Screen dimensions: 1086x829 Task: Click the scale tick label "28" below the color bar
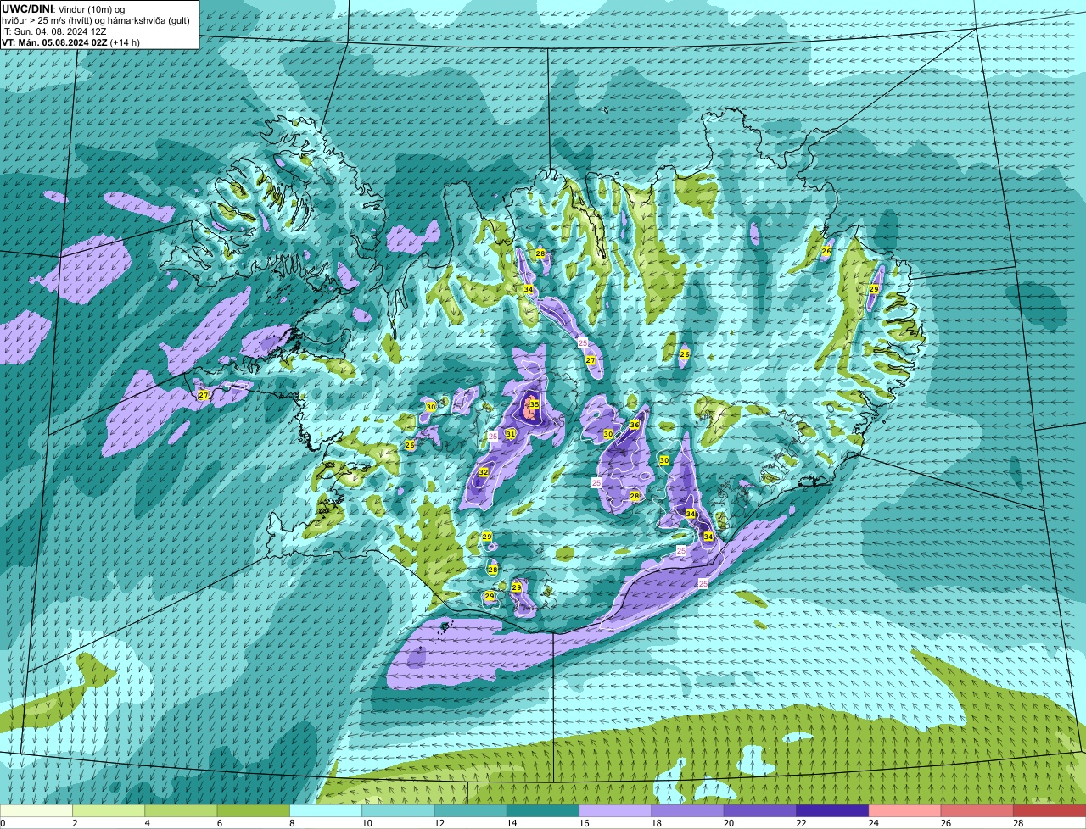[x=1018, y=823]
